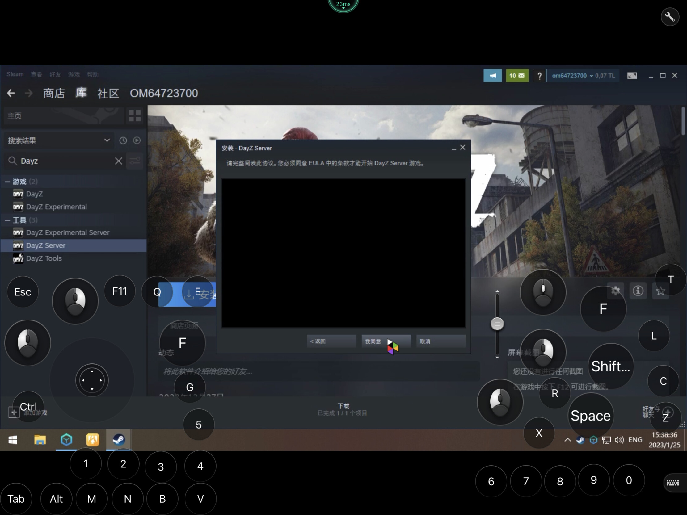The width and height of the screenshot is (687, 515).
Task: Open the 帮助 menu
Action: (93, 74)
